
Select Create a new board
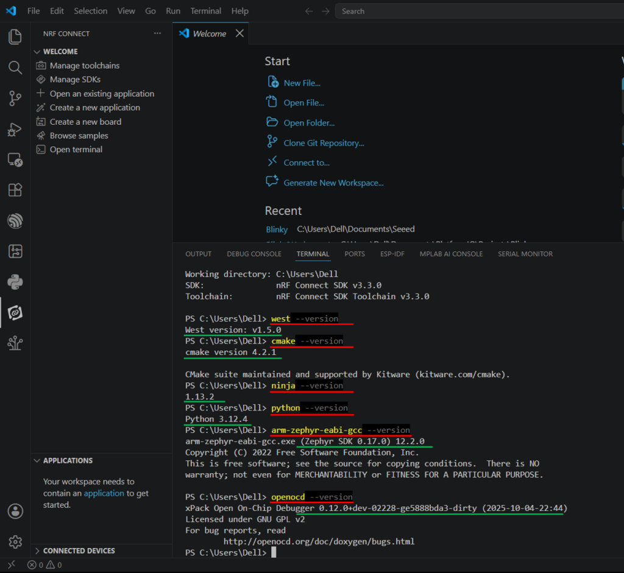click(x=85, y=122)
